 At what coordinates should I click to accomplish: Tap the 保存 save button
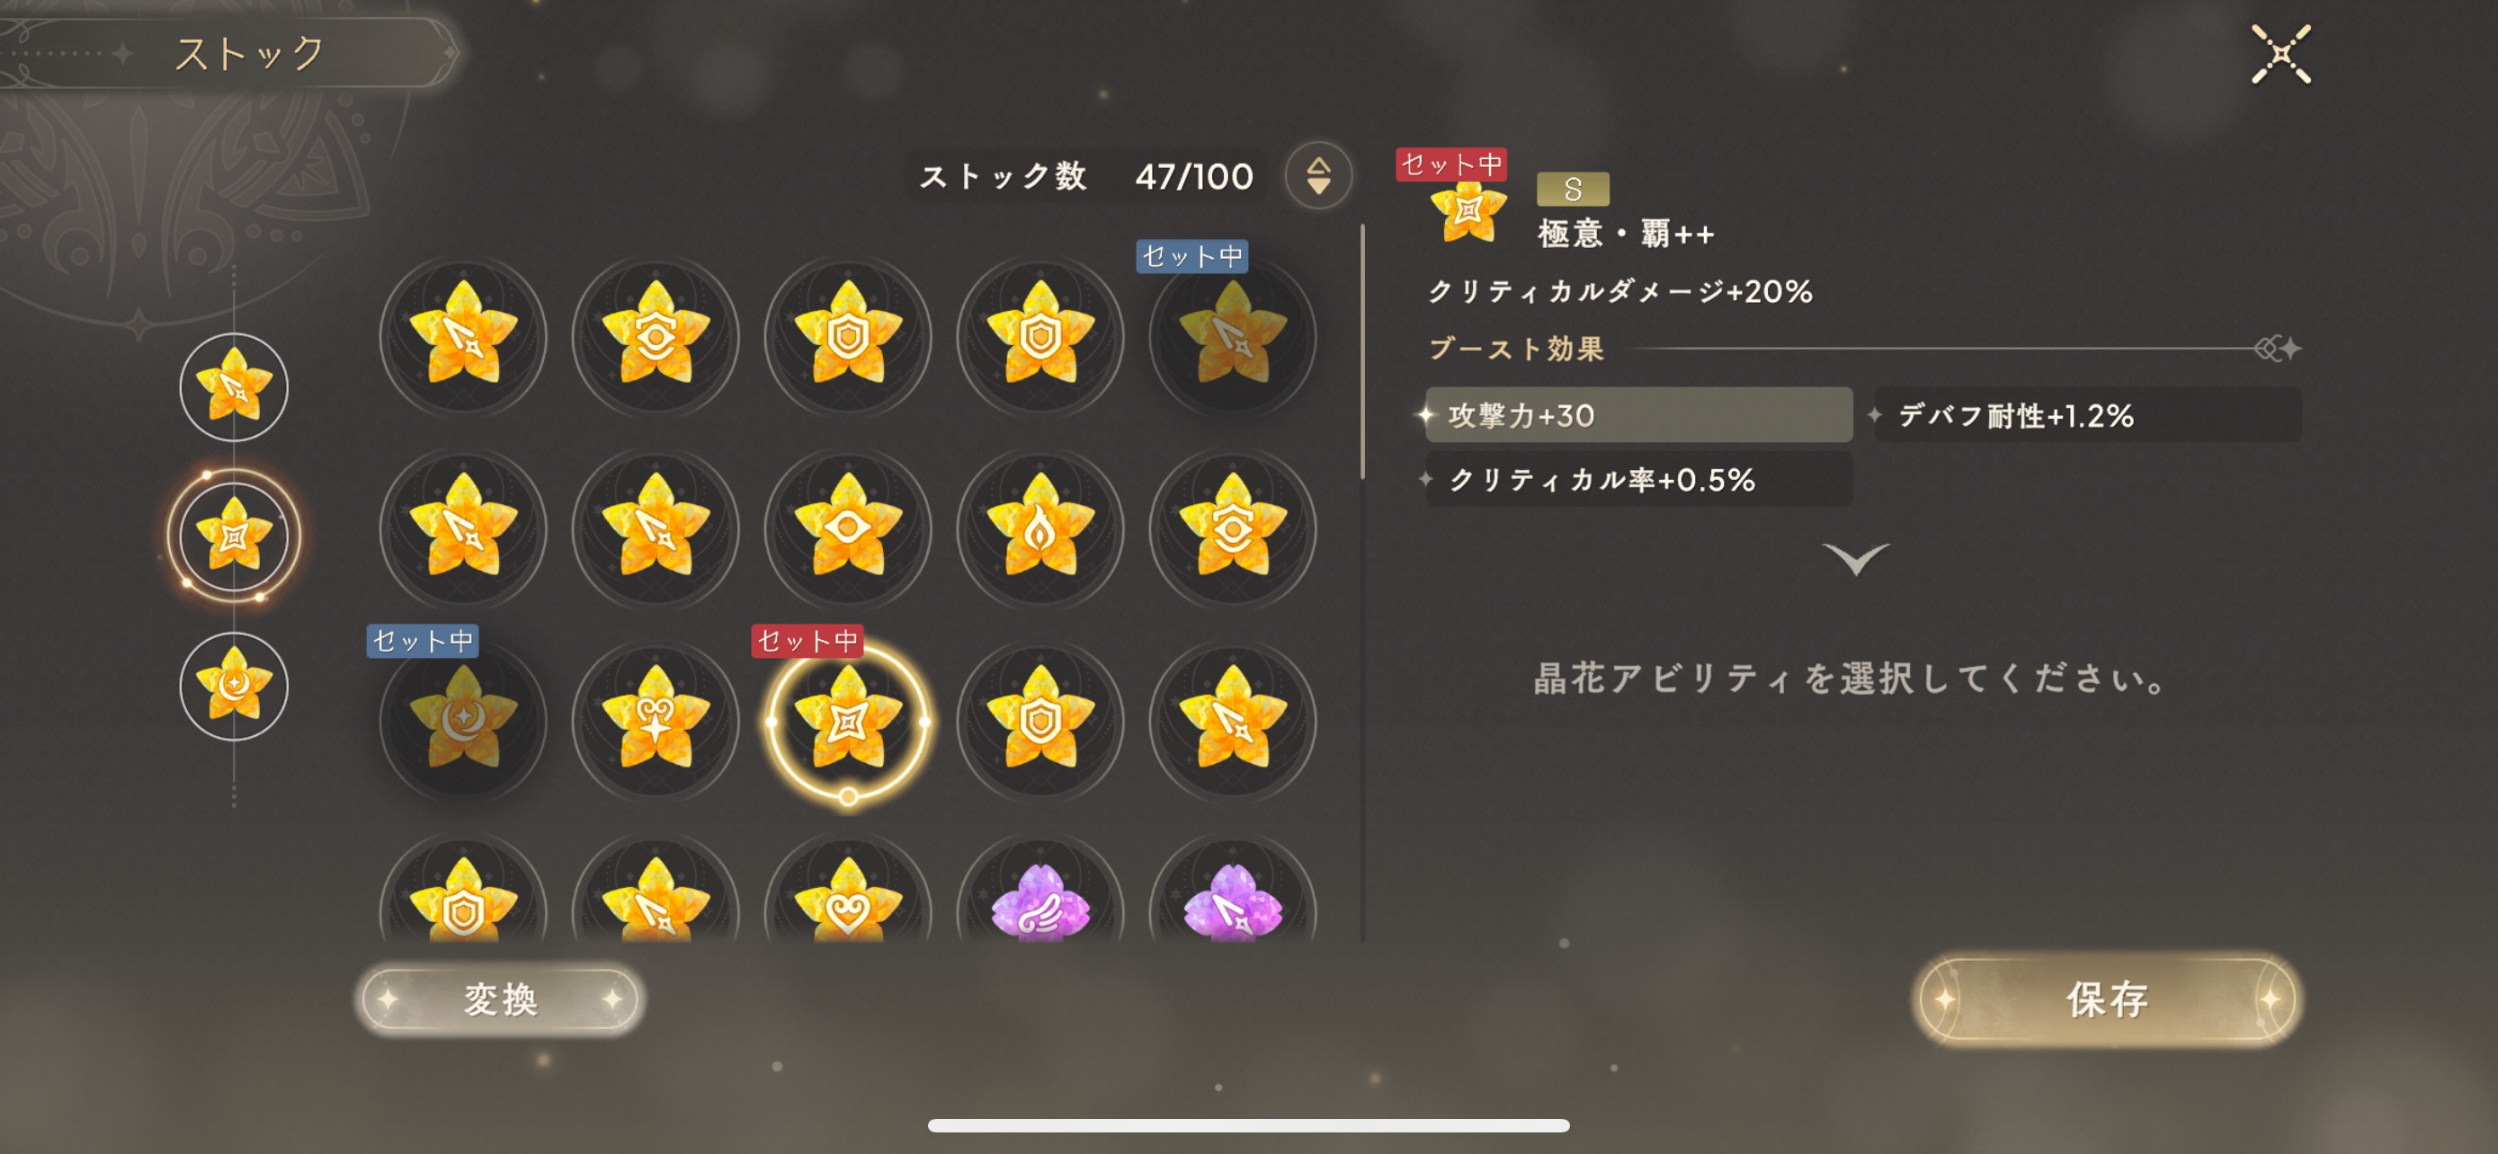point(2107,1000)
